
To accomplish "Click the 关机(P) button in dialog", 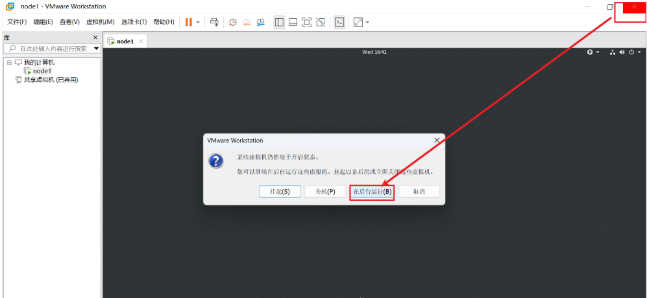I will click(325, 192).
